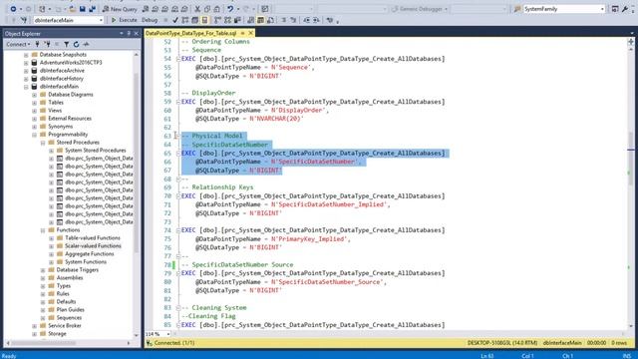The height and width of the screenshot is (359, 638).
Task: Click the Filter icon in Object Explorer
Action: [67, 44]
